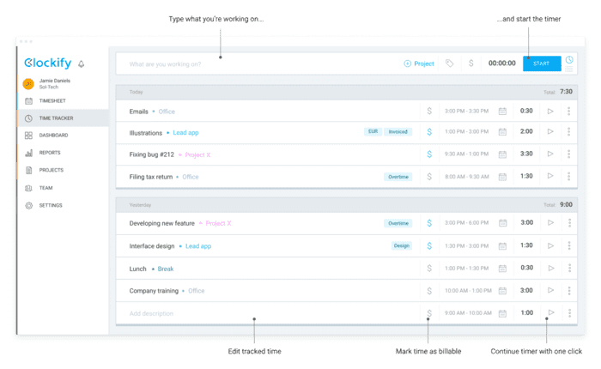The width and height of the screenshot is (601, 369).
Task: Open Jamie Daniels profile avatar
Action: tap(28, 83)
